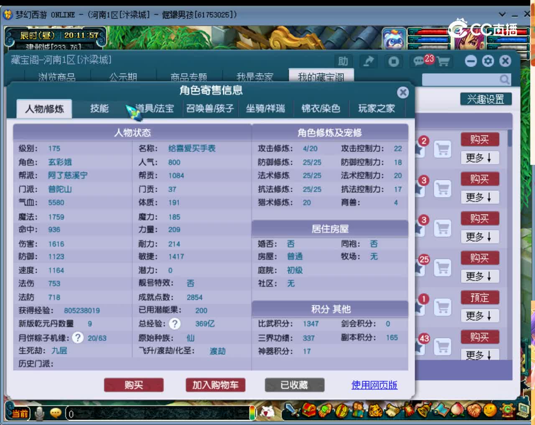
Task: Toggle the 已收藏 favorite button
Action: tap(294, 385)
